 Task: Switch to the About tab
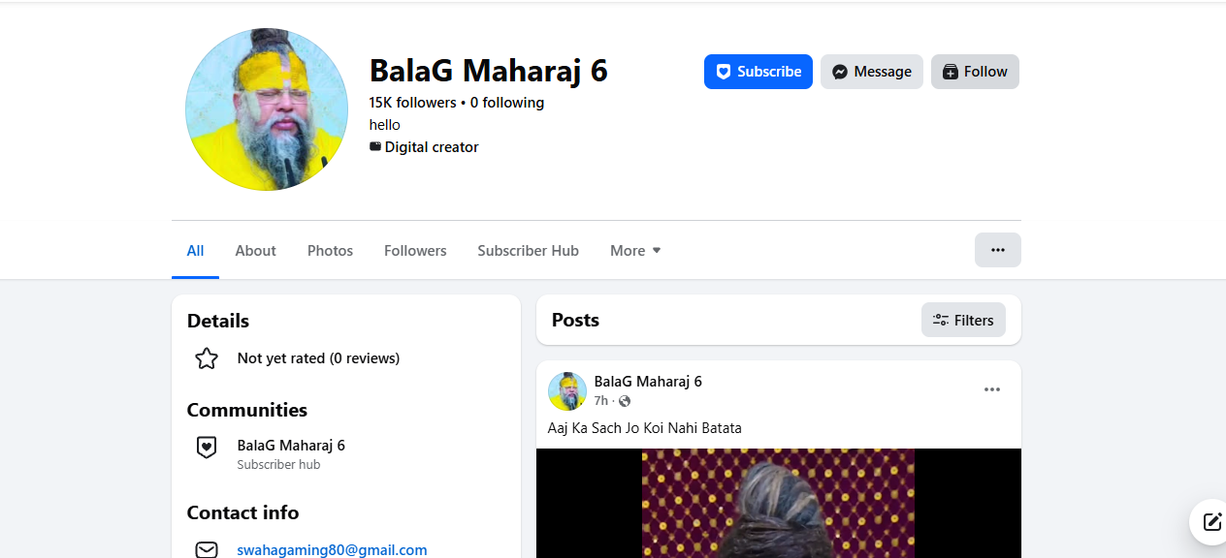(x=255, y=251)
